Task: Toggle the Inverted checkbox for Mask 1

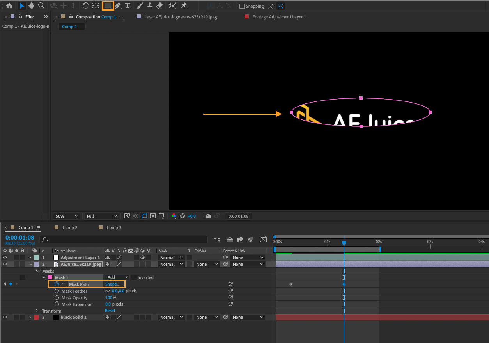Action: 134,277
